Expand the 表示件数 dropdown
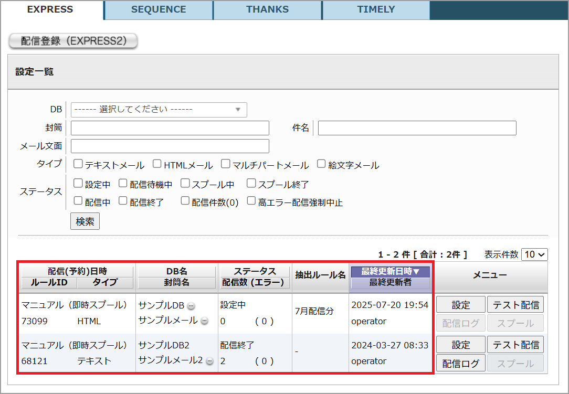569x394 pixels. click(x=534, y=254)
